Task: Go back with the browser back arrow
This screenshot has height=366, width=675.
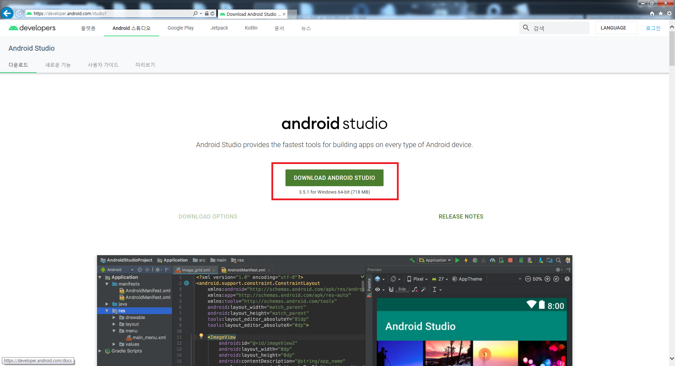Action: 7,13
